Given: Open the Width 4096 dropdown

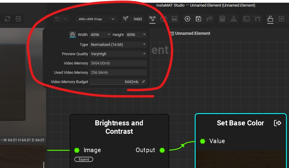Looking at the screenshot, I should pos(100,35).
